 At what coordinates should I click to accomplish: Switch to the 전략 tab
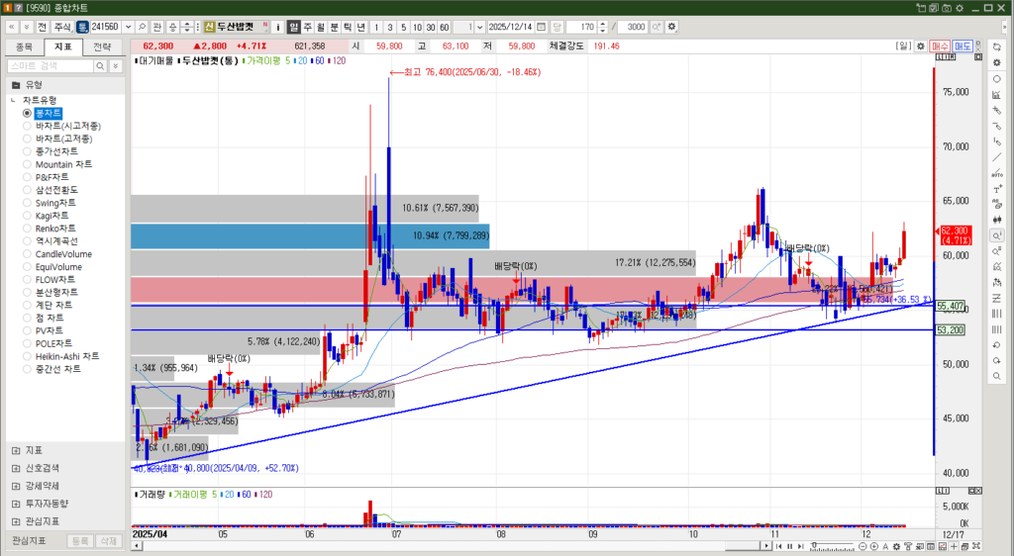point(102,46)
